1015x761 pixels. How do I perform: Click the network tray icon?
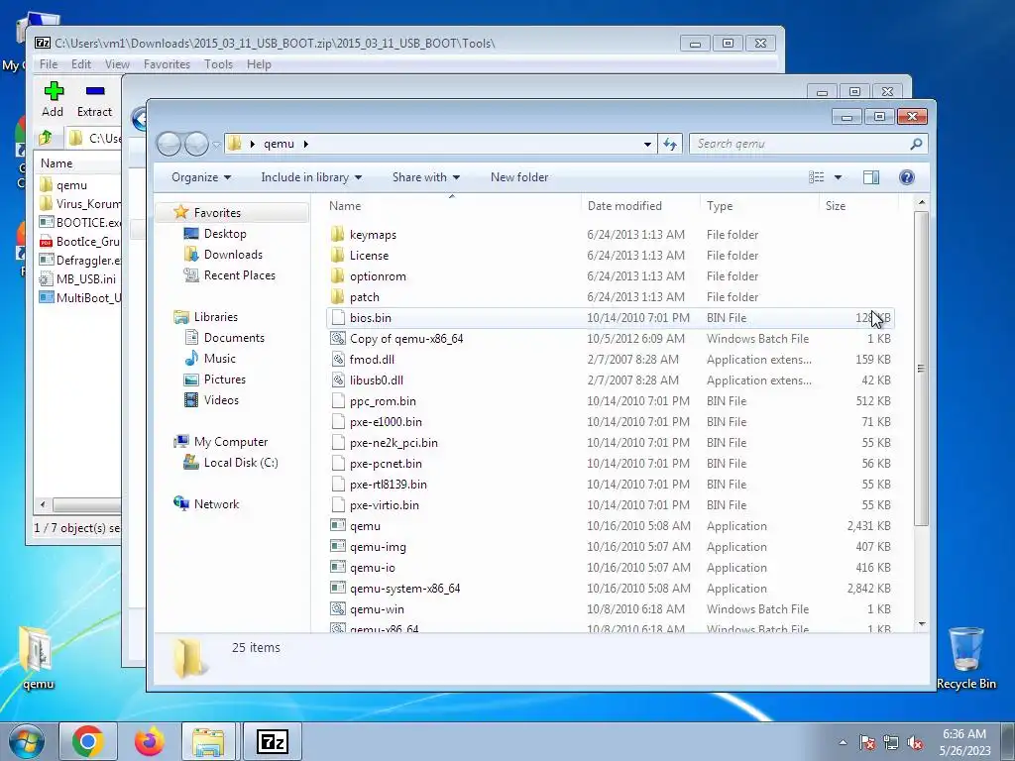point(891,743)
